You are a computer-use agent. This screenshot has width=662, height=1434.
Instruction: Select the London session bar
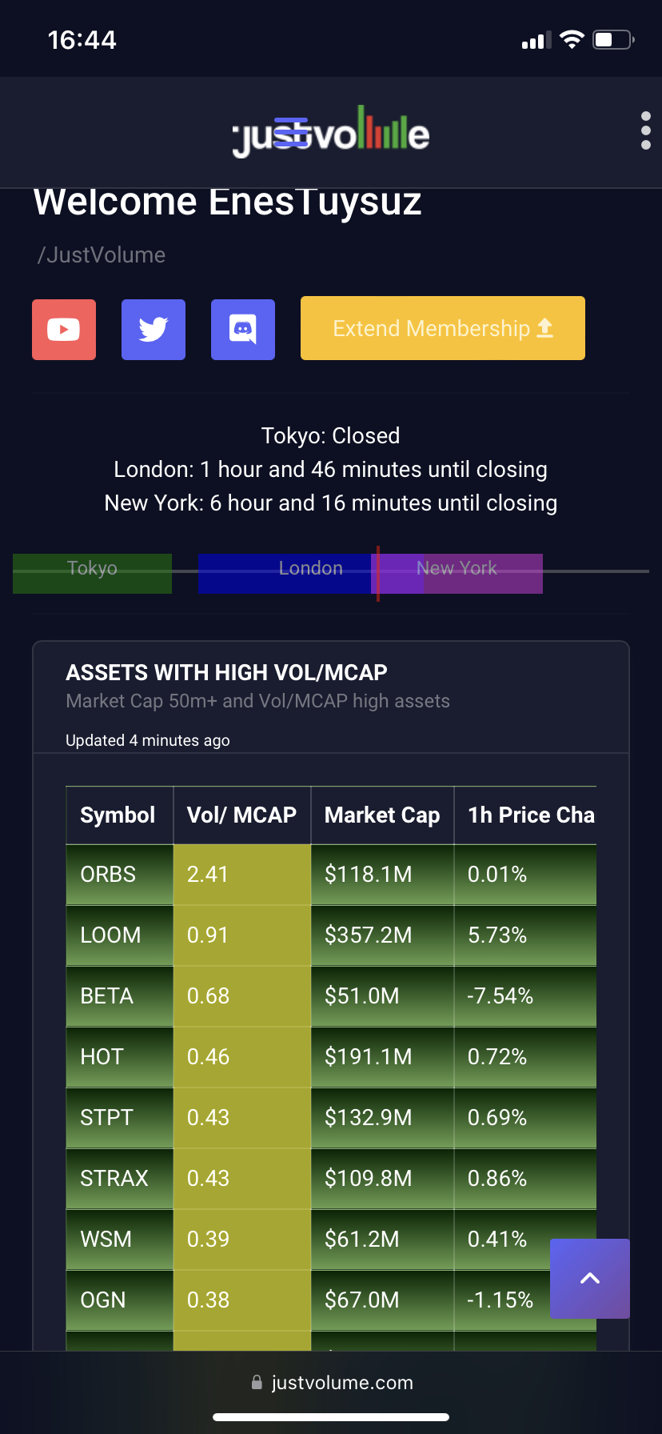tap(310, 573)
